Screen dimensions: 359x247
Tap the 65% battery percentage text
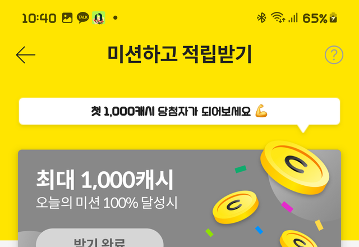click(315, 18)
